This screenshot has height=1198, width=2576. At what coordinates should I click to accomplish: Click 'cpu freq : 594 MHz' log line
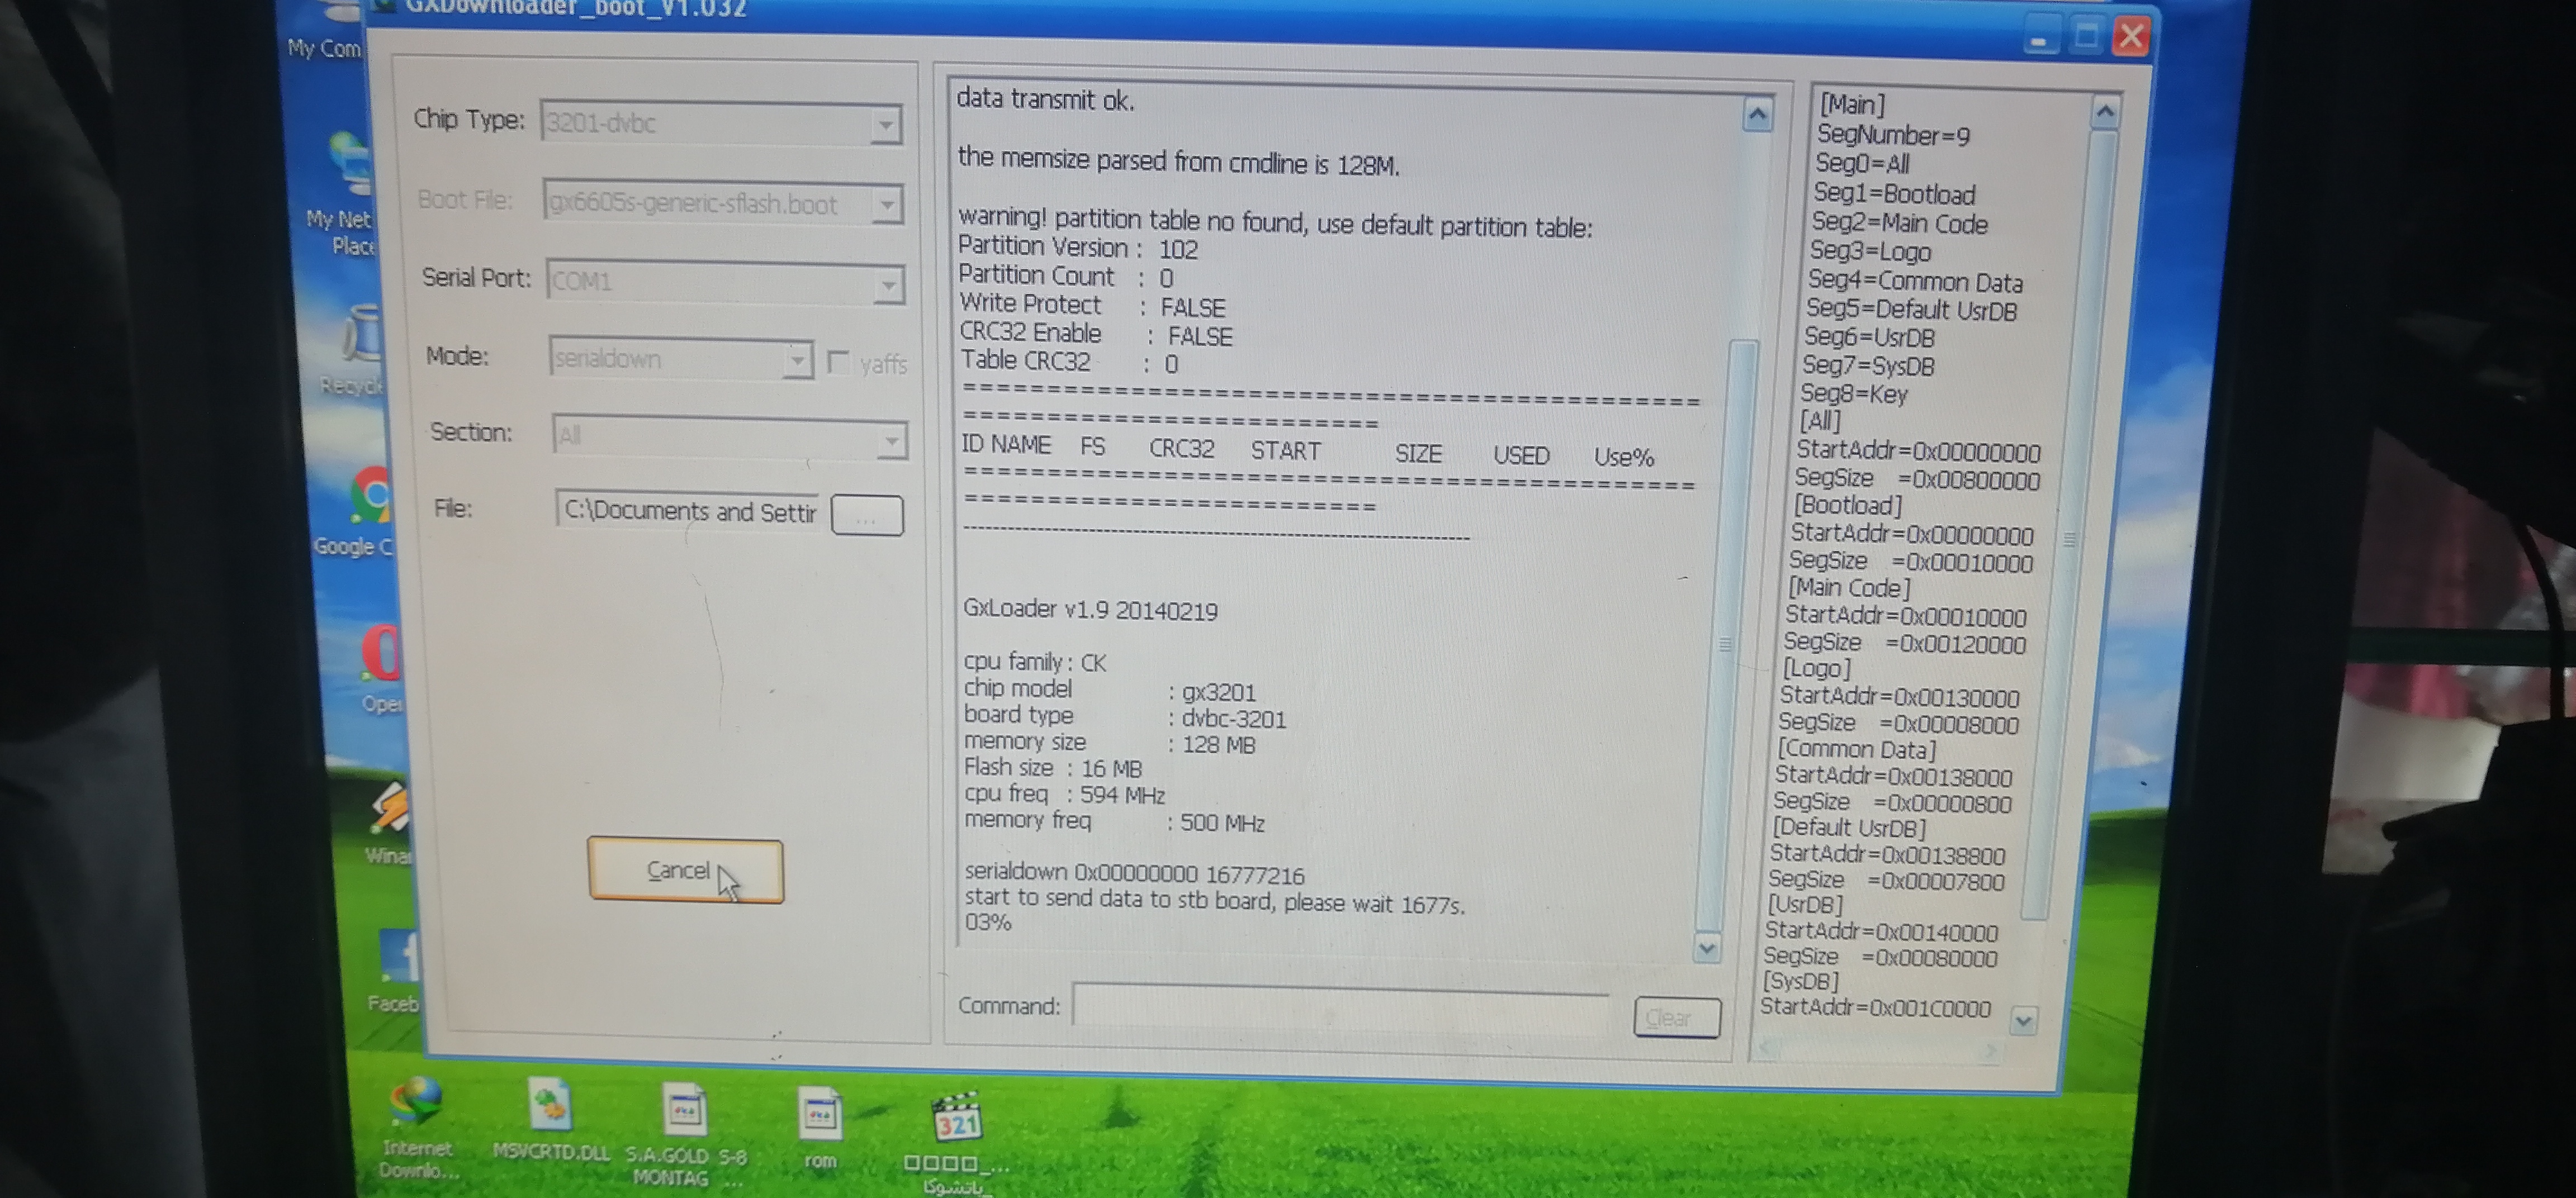[1064, 795]
